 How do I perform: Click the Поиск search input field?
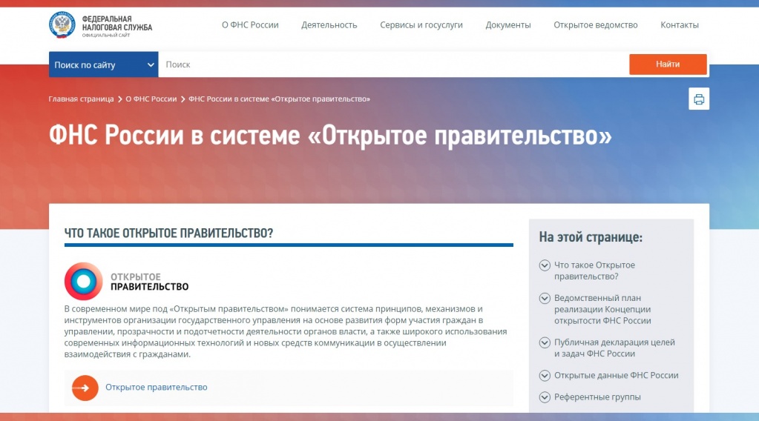[393, 64]
